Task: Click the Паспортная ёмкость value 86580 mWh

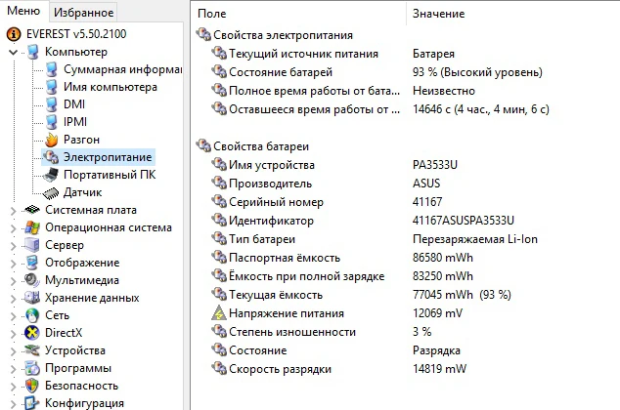Action: click(x=442, y=258)
